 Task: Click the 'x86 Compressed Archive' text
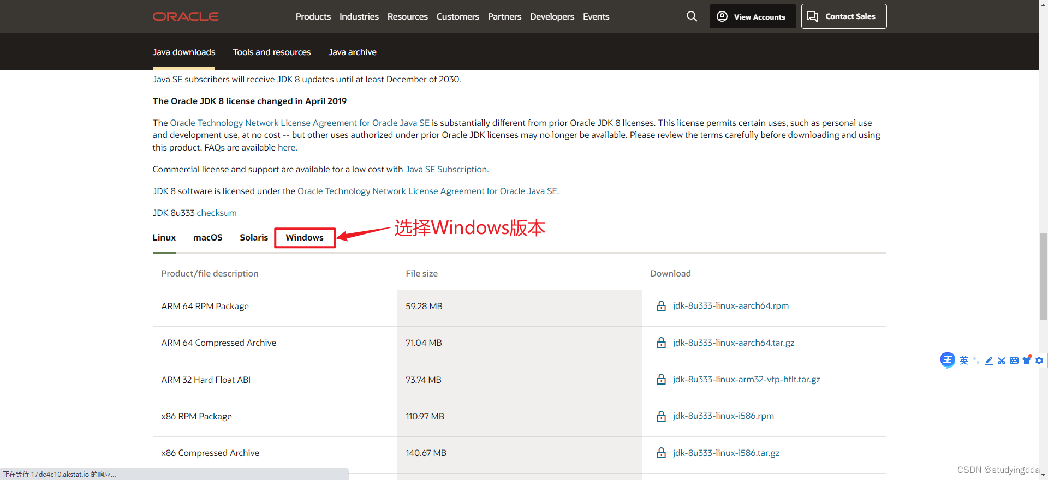tap(210, 453)
